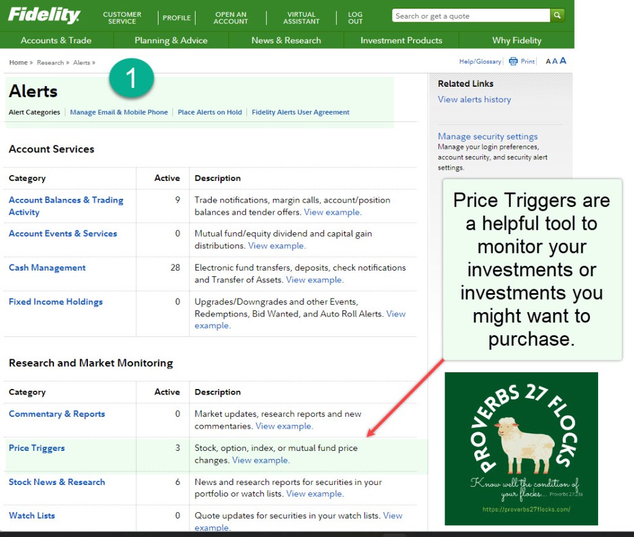Viewport: 634px width, 537px height.
Task: Open the Help/Glossary link
Action: tap(480, 61)
